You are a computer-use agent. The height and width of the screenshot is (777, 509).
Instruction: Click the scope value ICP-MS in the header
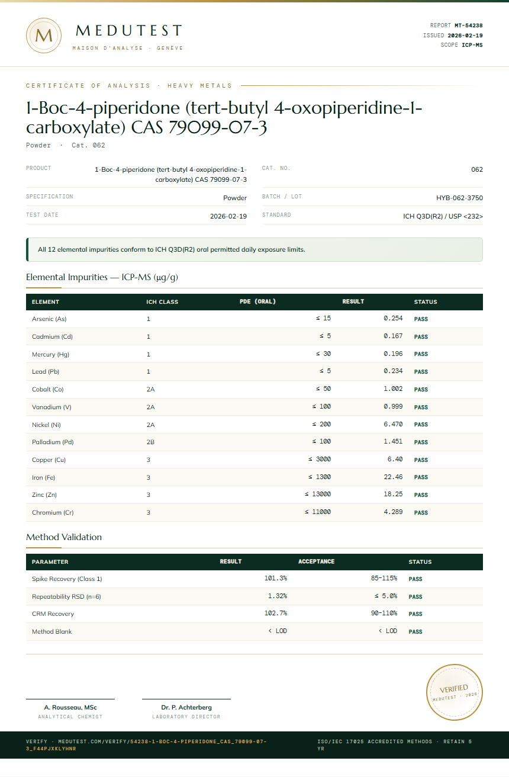(x=472, y=45)
